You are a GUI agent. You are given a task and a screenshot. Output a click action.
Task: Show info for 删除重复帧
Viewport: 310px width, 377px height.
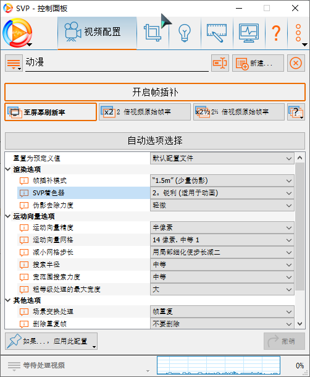pyautogui.click(x=24, y=324)
